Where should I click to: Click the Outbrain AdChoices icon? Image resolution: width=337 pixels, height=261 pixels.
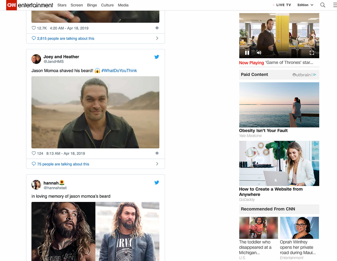315,75
